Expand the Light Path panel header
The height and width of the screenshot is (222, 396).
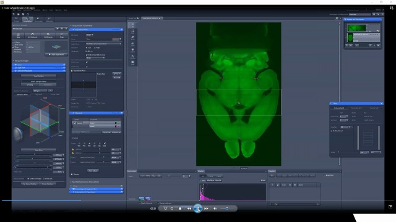(x=38, y=68)
